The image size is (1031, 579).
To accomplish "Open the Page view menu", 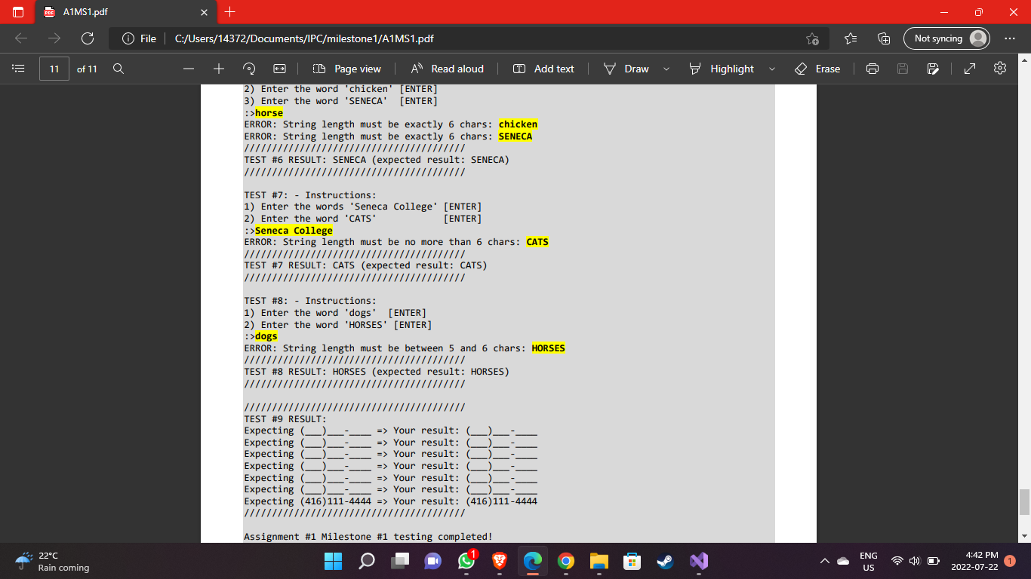I will pyautogui.click(x=346, y=69).
